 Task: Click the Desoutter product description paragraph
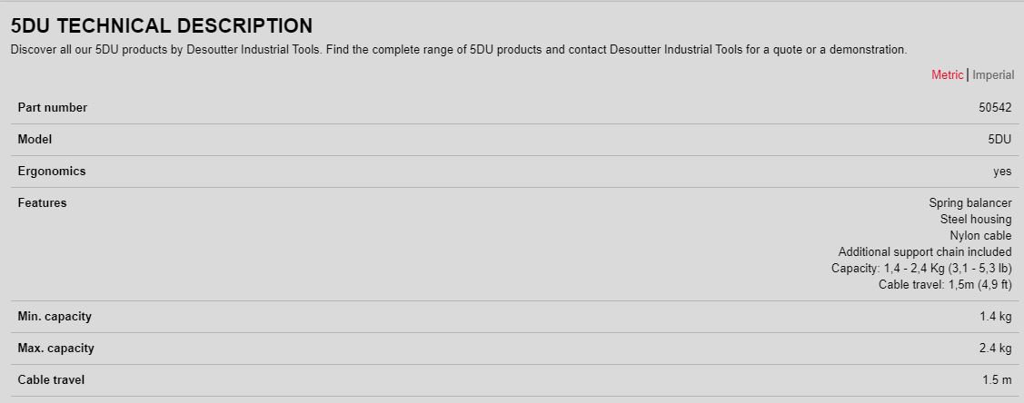pyautogui.click(x=459, y=50)
